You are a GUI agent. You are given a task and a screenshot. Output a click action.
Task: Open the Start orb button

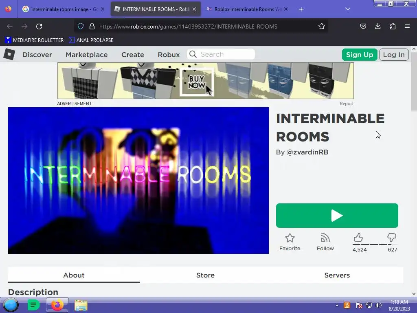(11, 305)
